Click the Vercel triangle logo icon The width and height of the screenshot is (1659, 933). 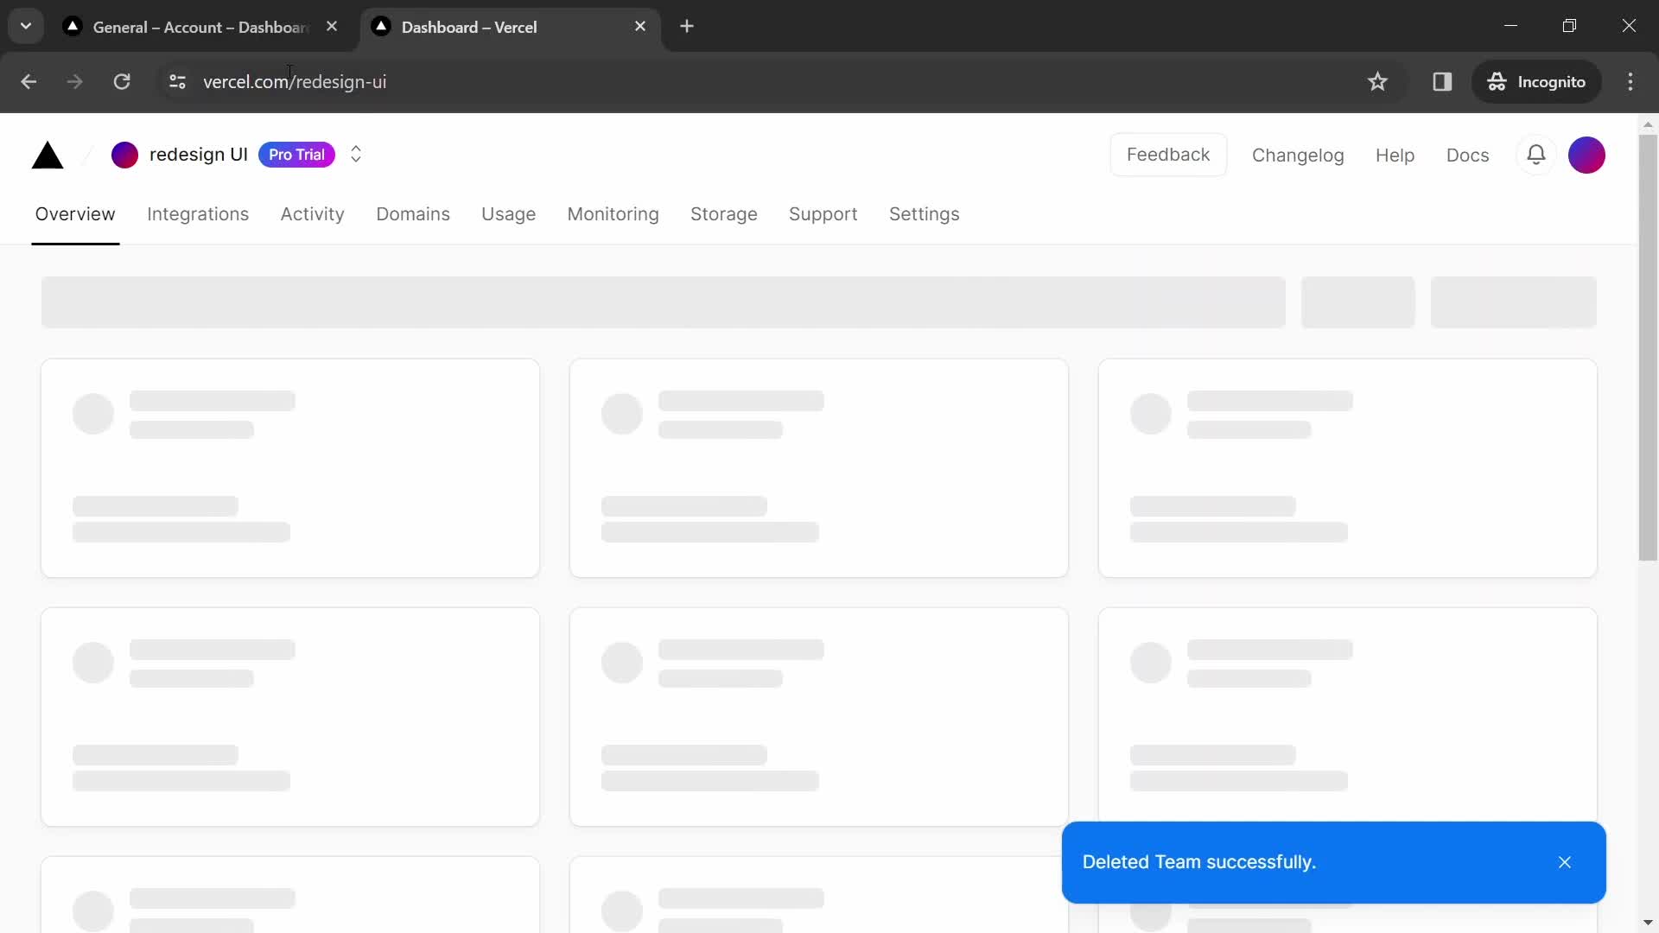pos(48,154)
